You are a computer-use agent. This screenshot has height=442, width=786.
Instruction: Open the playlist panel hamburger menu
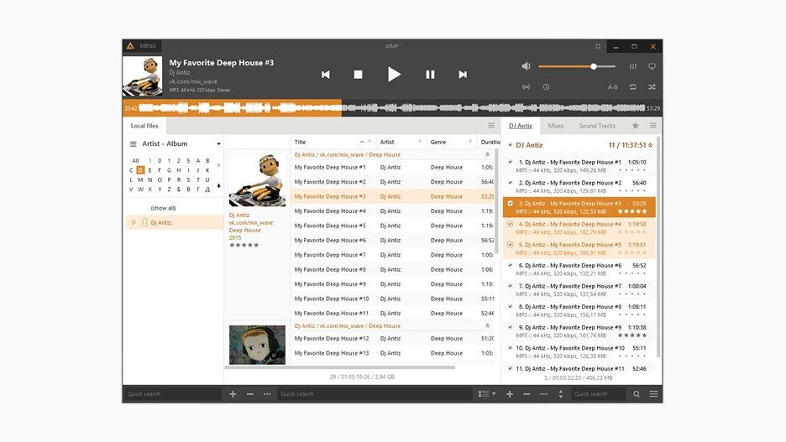(x=652, y=126)
